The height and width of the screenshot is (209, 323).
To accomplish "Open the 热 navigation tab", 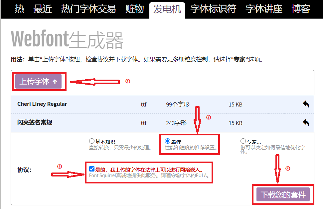I will (20, 9).
